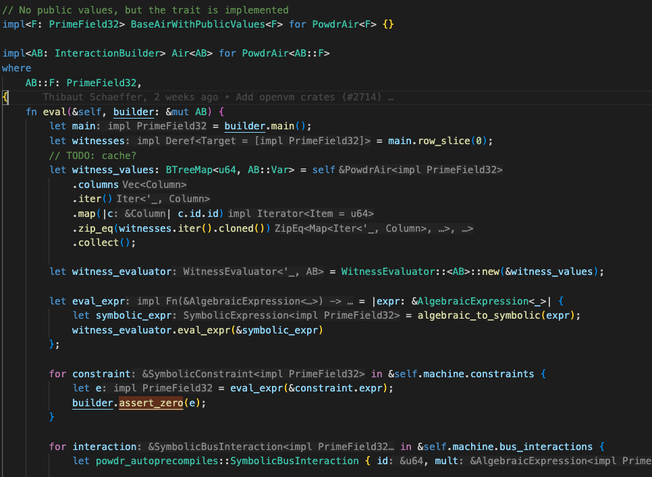Viewport: 652px width, 477px height.
Task: Click self.machine.constraints in the for loop
Action: pyautogui.click(x=464, y=374)
